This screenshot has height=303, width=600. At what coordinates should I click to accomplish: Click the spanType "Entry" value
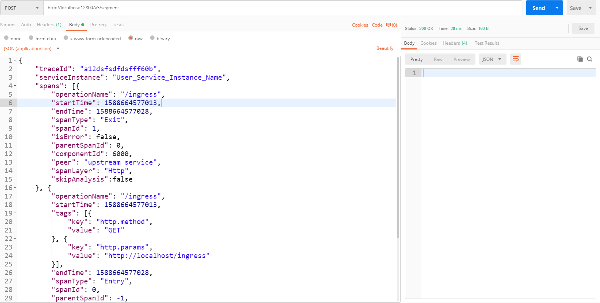click(115, 281)
